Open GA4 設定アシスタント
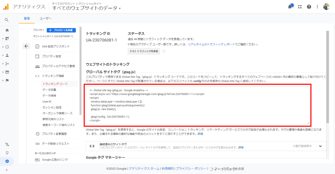 pos(56,46)
